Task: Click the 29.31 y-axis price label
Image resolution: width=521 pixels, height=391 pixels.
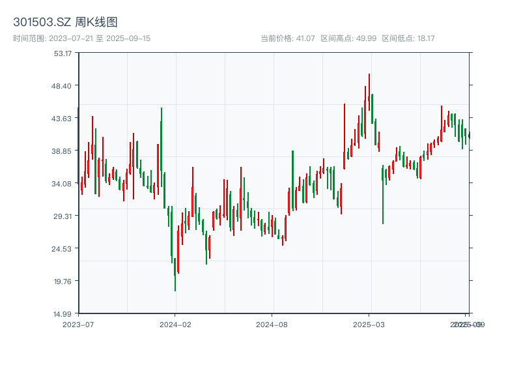Action: point(63,216)
